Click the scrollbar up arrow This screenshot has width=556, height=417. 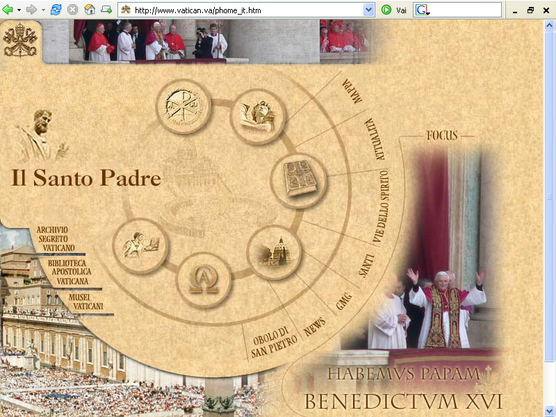(x=549, y=26)
